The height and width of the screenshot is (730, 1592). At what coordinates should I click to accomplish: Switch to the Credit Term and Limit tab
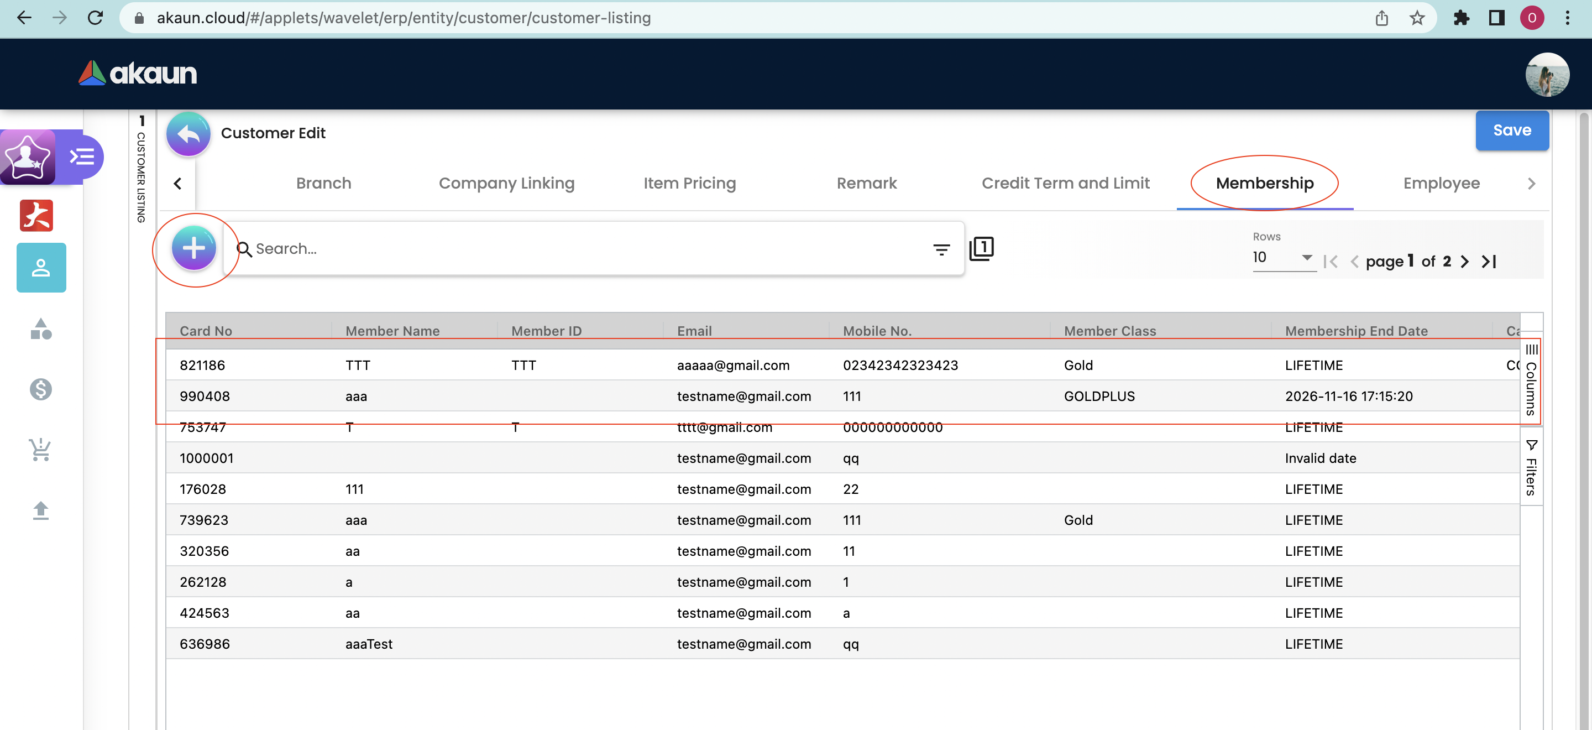pos(1065,184)
